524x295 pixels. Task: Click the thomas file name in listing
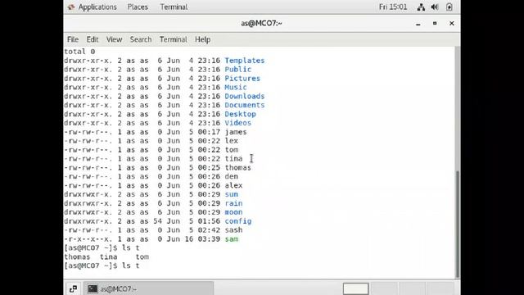[x=237, y=167]
